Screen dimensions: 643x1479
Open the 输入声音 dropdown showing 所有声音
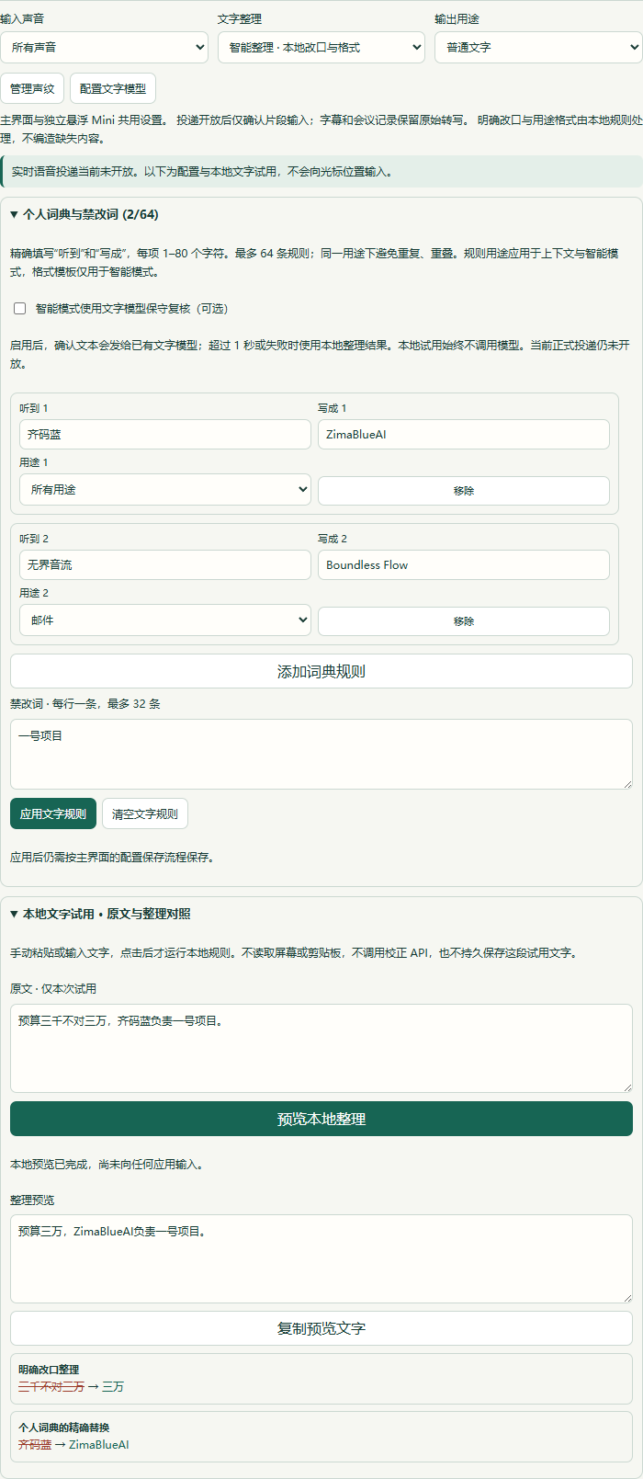[104, 47]
